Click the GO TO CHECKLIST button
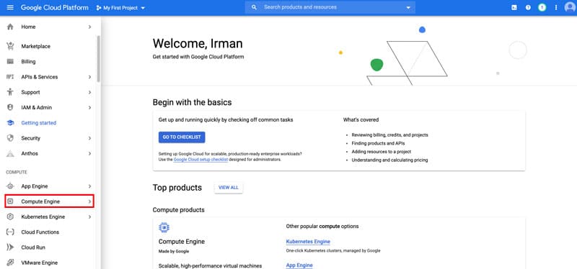This screenshot has width=577, height=269. point(182,137)
